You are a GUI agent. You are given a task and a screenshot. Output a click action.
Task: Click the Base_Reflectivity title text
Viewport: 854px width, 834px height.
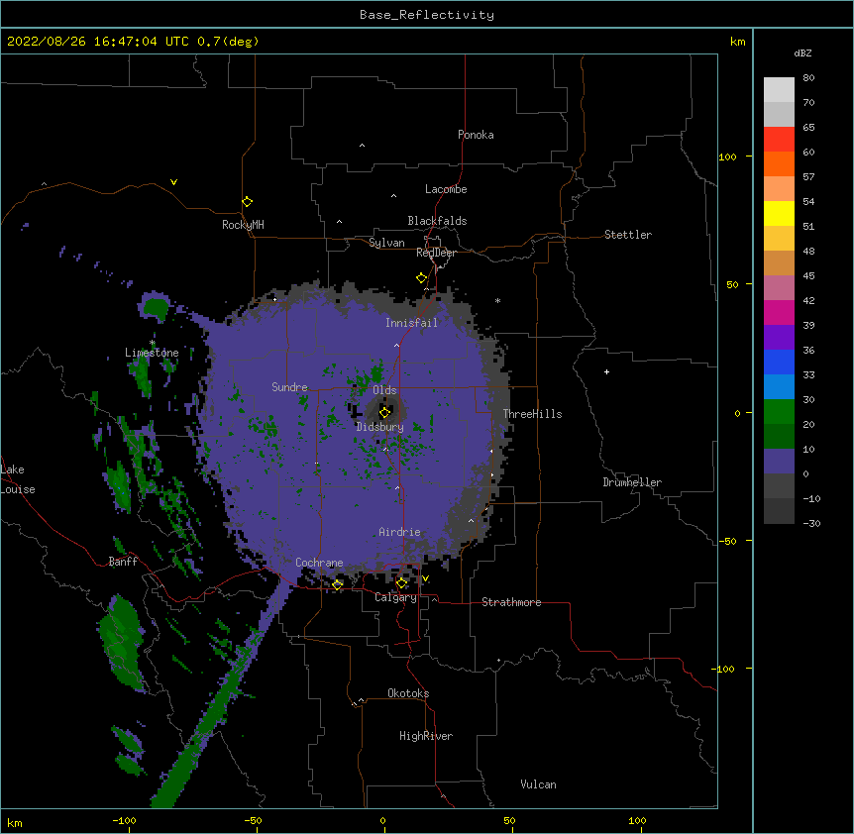[x=426, y=15]
